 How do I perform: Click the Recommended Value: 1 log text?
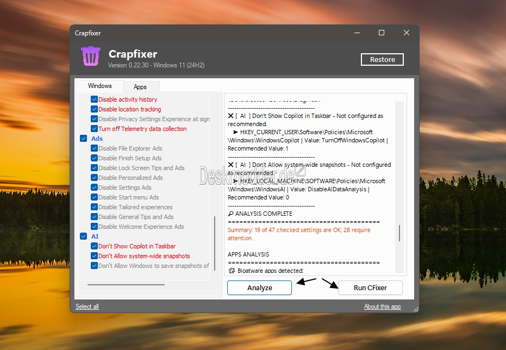pyautogui.click(x=258, y=148)
